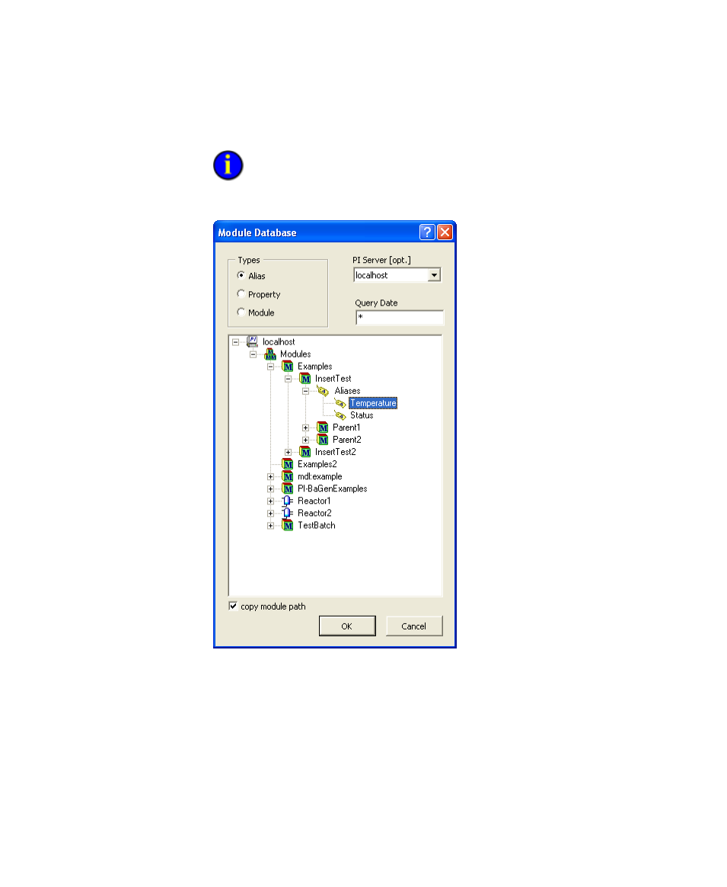
Task: Select the TestBatch label in tree
Action: pos(317,526)
